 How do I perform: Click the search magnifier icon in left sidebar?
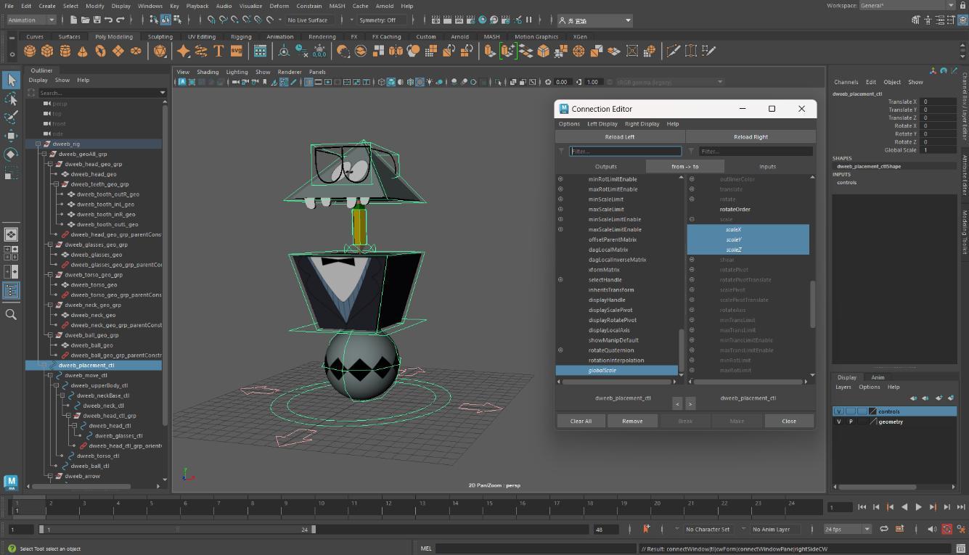pyautogui.click(x=11, y=314)
